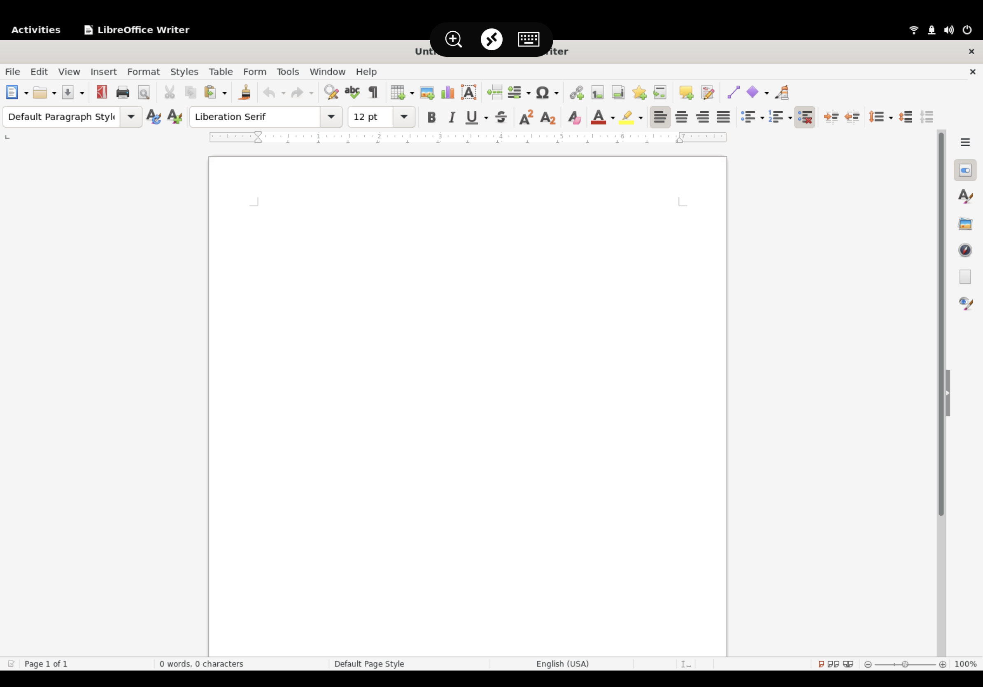Click Activities in the top bar

point(35,30)
